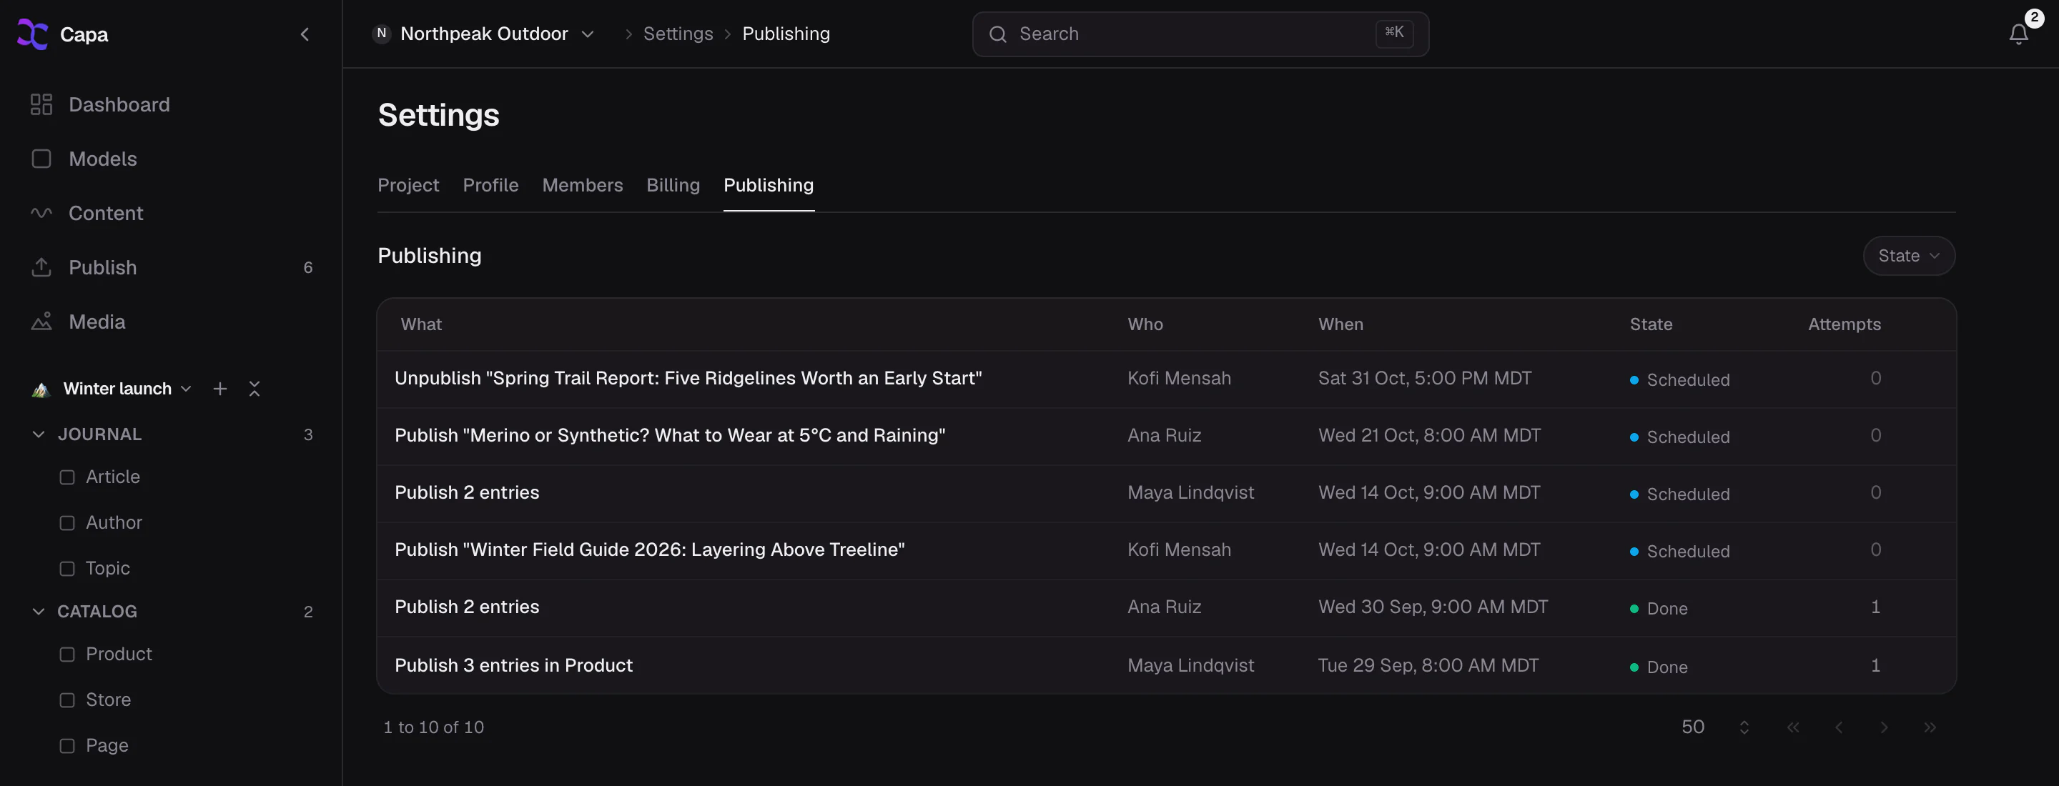Screen dimensions: 2059x786
Task: Switch to the Billing tab
Action: click(x=672, y=185)
